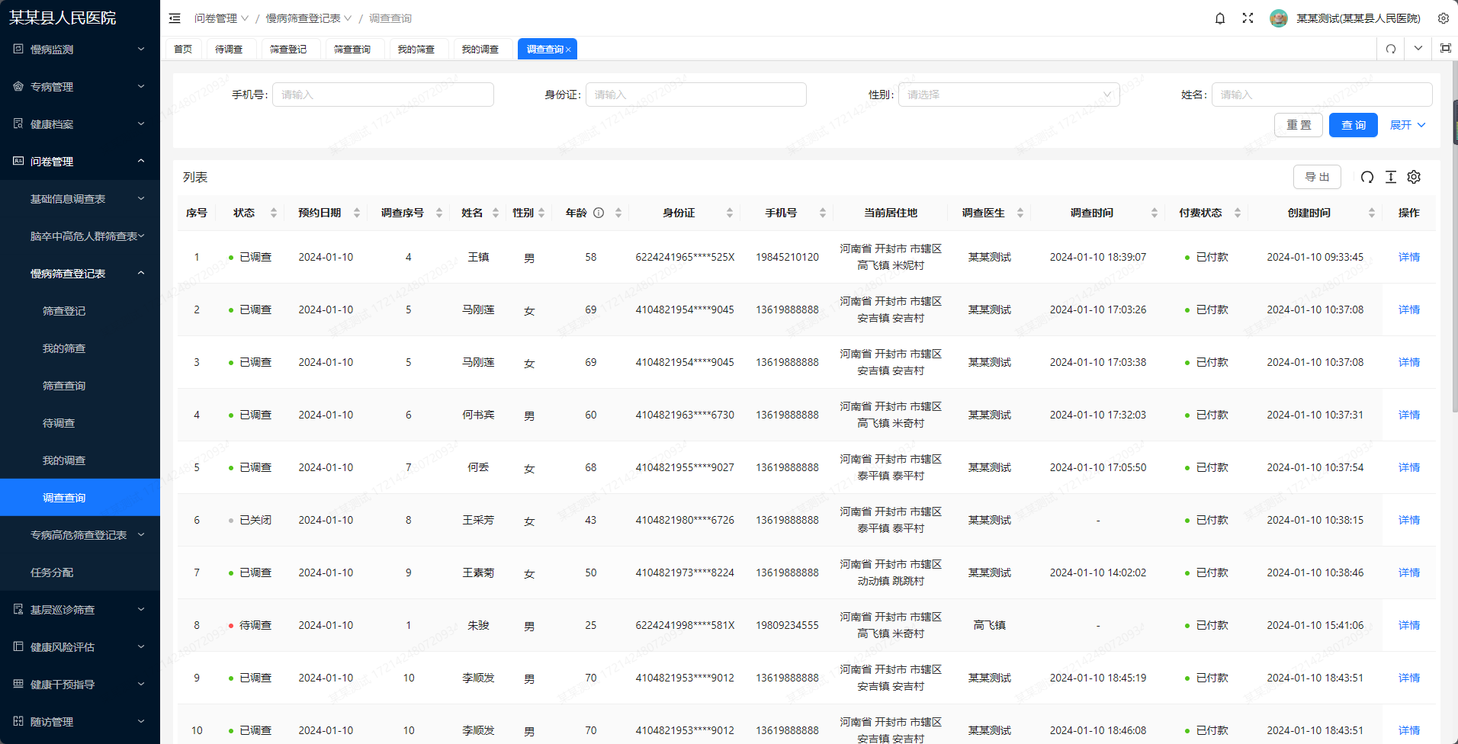Sort by 创建时间 column
The image size is (1458, 744).
(x=1372, y=213)
